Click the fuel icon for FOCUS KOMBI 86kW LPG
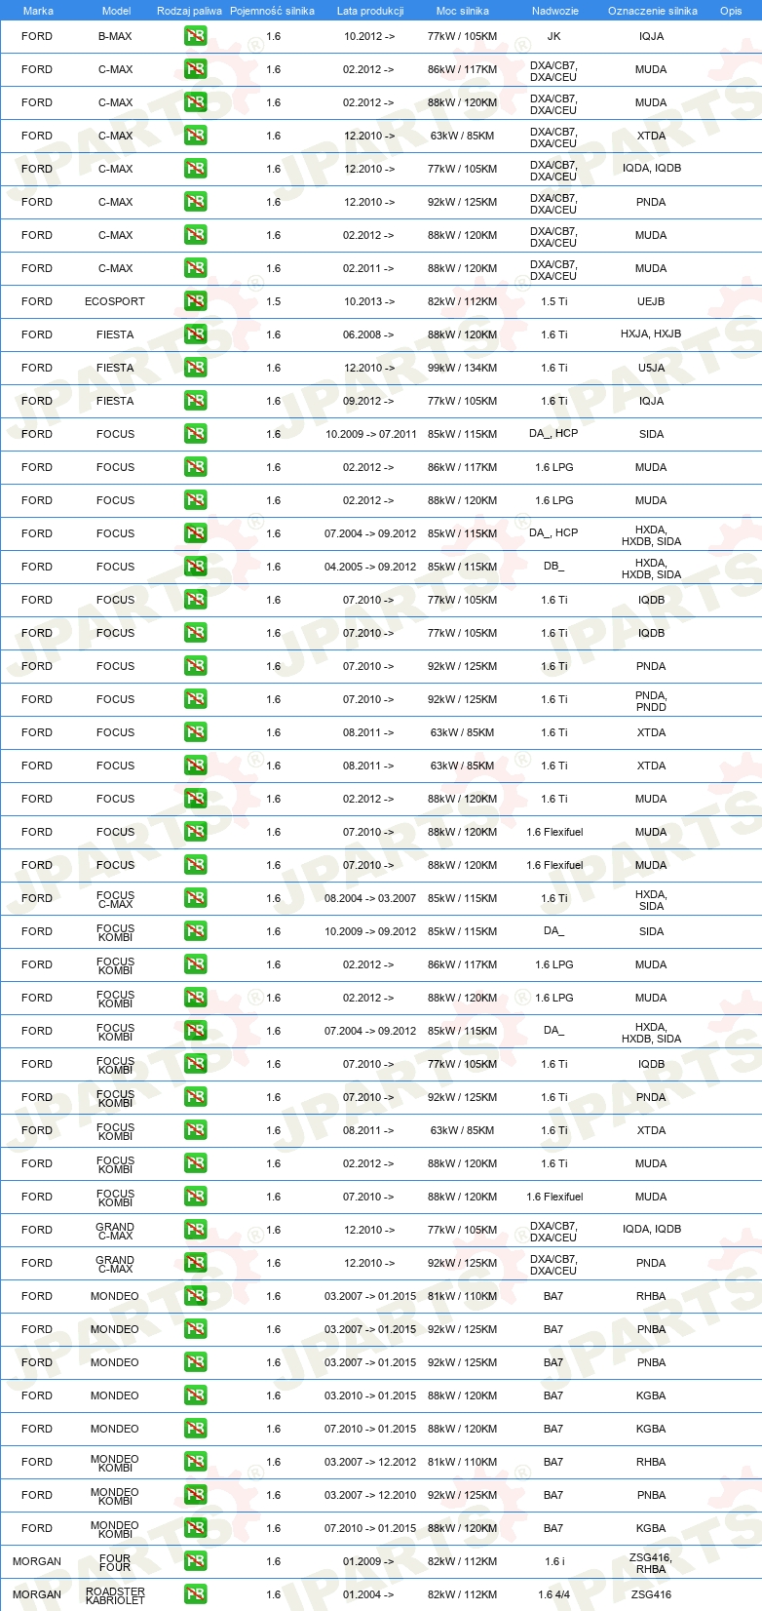762x1611 pixels. click(195, 965)
